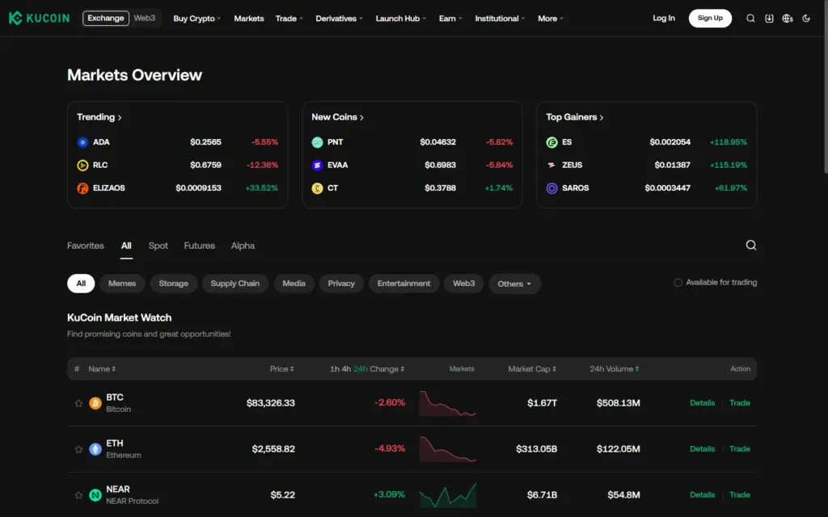Click the PNT coin icon
Viewport: 828px width, 517px height.
[317, 142]
